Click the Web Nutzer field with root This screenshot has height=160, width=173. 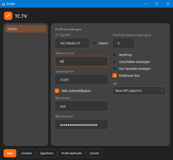81,106
